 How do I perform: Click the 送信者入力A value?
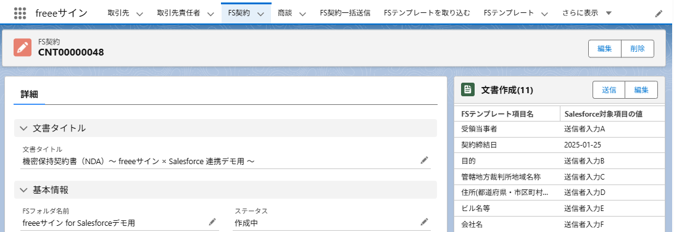coord(585,128)
